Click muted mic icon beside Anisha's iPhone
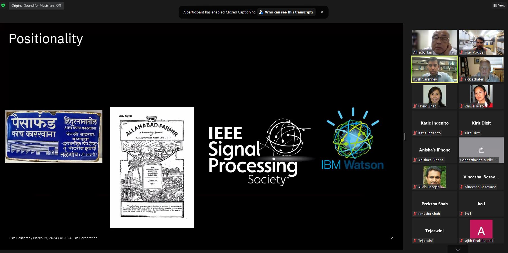 415,160
